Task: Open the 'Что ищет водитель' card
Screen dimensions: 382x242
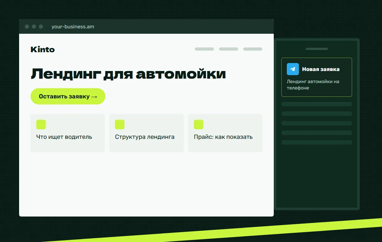Action: [68, 133]
